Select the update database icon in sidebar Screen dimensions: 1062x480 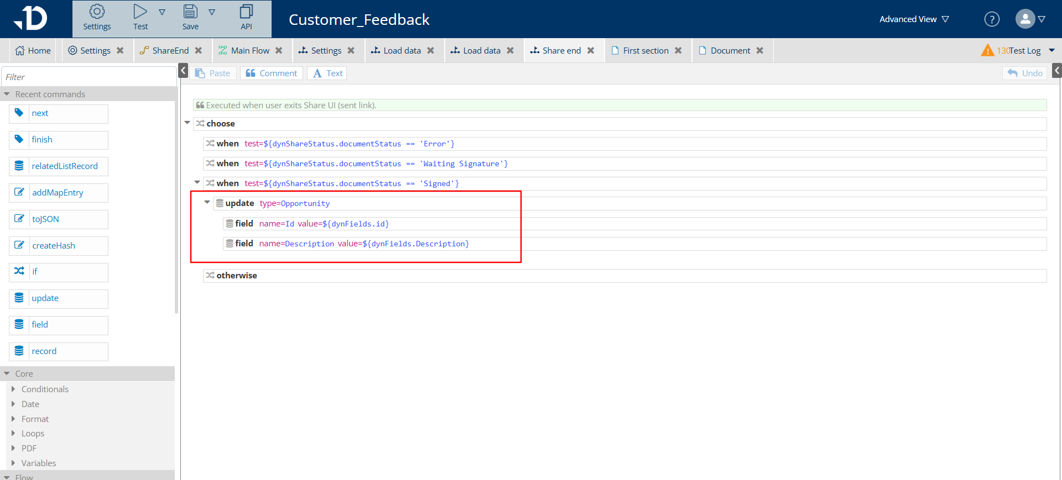19,298
